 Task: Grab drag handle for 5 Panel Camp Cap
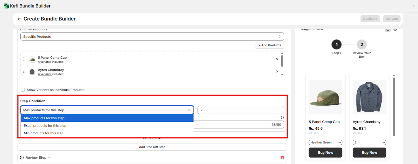click(x=25, y=59)
